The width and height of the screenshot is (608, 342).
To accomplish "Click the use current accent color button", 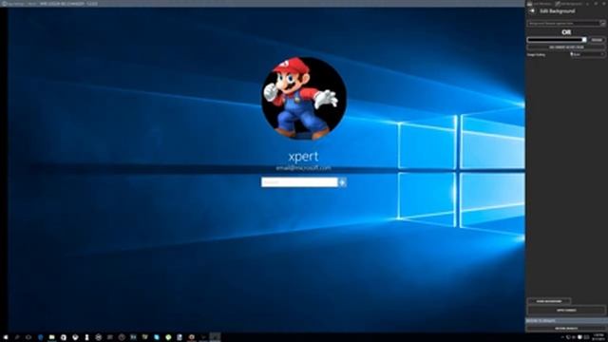I will pyautogui.click(x=566, y=47).
